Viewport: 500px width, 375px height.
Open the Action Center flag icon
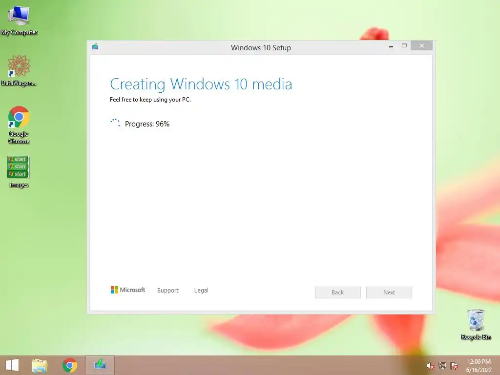454,365
